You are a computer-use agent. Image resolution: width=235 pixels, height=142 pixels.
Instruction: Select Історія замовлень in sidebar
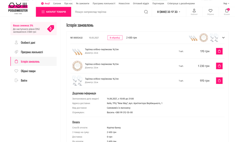(34, 61)
